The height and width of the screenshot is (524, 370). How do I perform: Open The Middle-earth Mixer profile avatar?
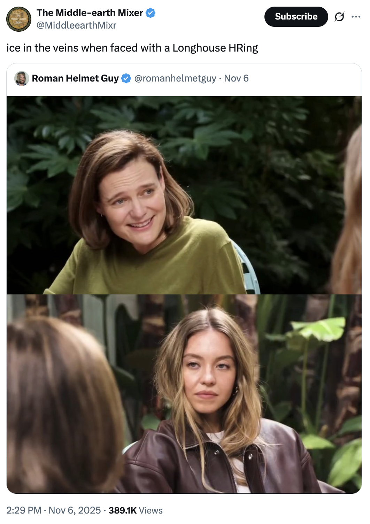(x=19, y=19)
